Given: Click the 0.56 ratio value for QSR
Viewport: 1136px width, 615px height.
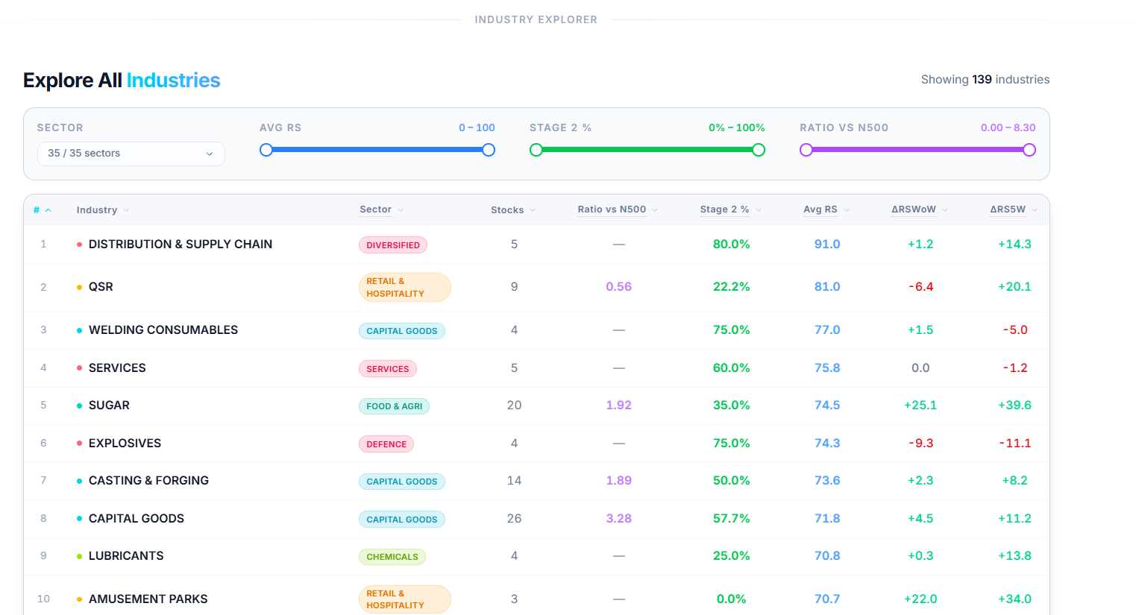Looking at the screenshot, I should [x=618, y=287].
